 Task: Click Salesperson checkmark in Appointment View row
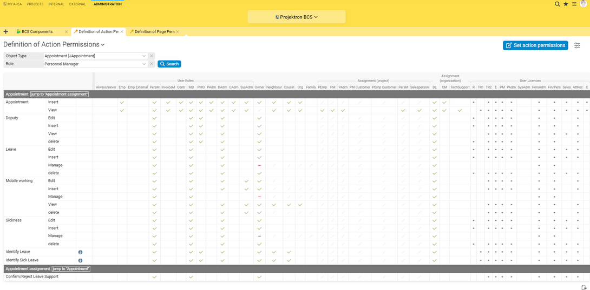click(419, 111)
